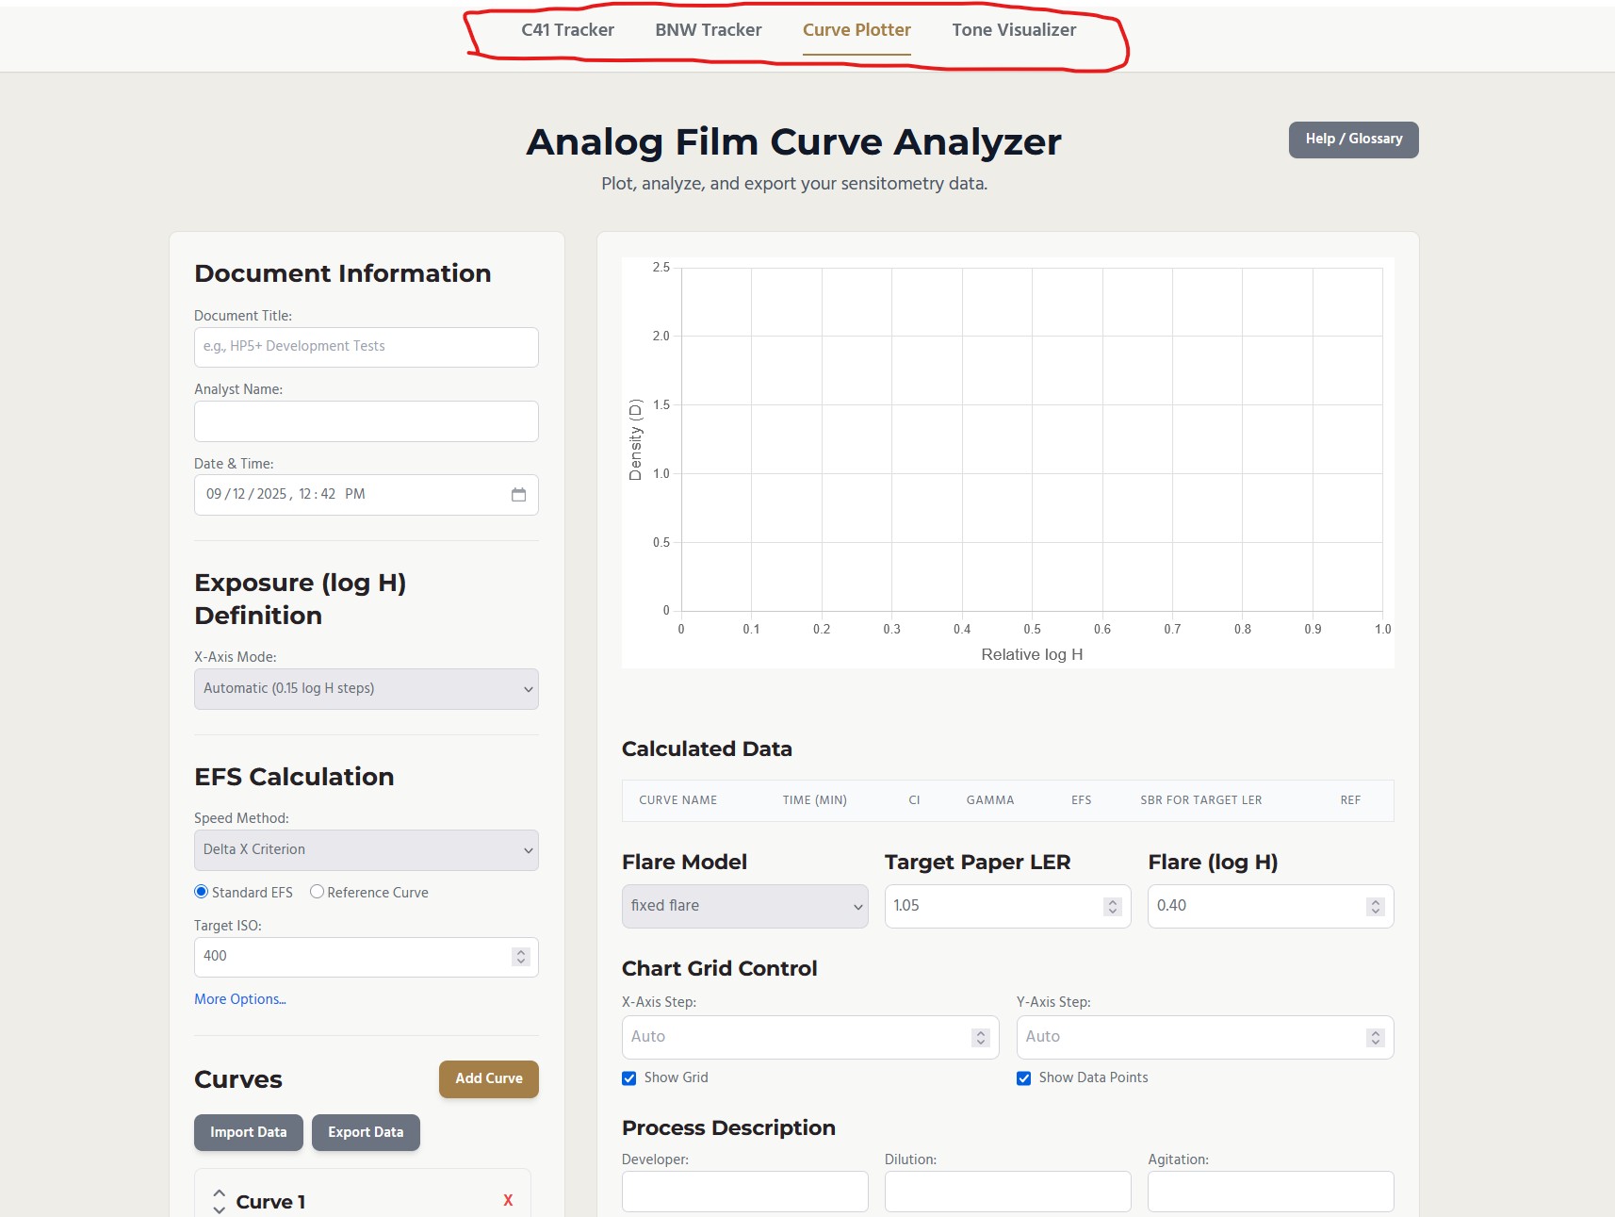Screen dimensions: 1615x1217
Task: Uncheck the Show Grid checkbox
Action: [629, 1078]
